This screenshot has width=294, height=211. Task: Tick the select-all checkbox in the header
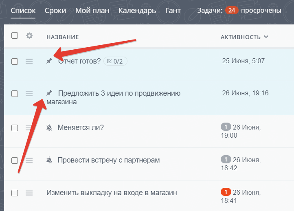tap(15, 35)
